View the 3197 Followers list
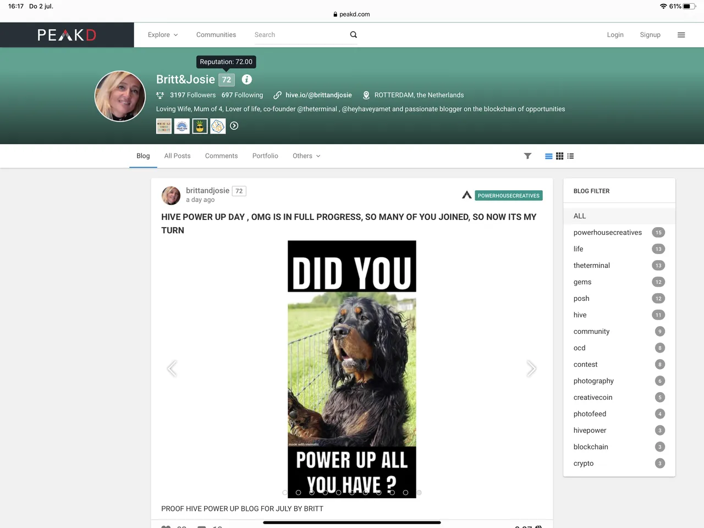Screen dimensions: 704x528 point(193,95)
